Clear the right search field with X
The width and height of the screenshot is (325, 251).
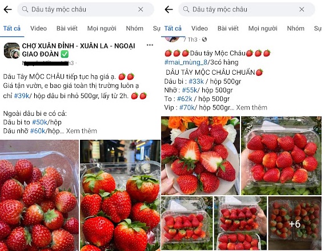(302, 9)
